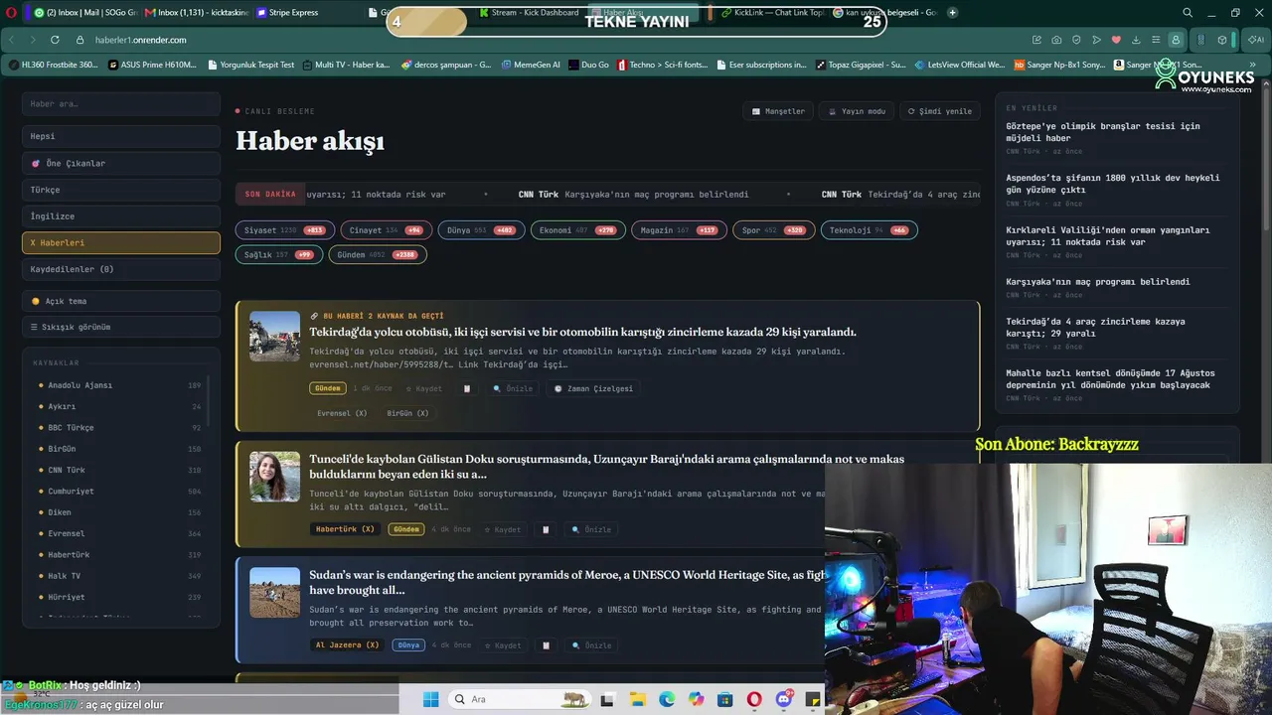Click Önizle on the Tunceli news card

click(592, 529)
